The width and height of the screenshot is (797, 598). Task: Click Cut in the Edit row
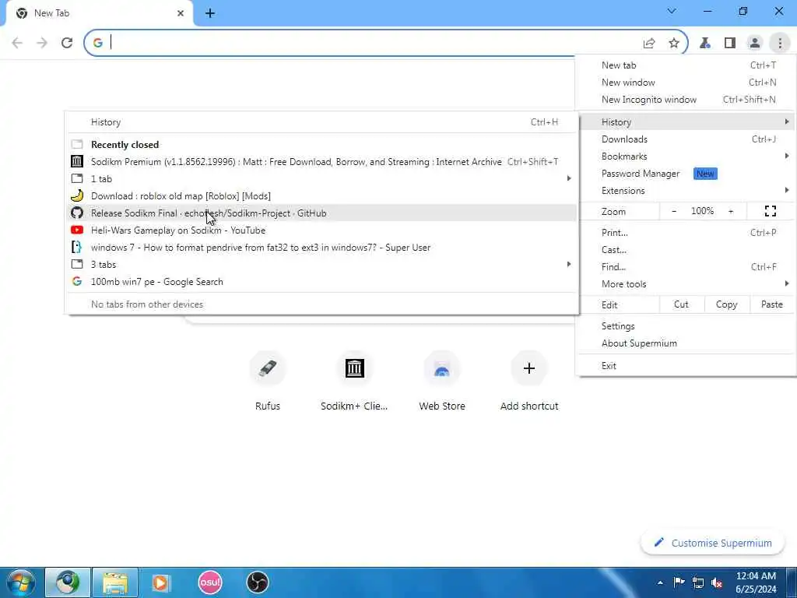(682, 304)
